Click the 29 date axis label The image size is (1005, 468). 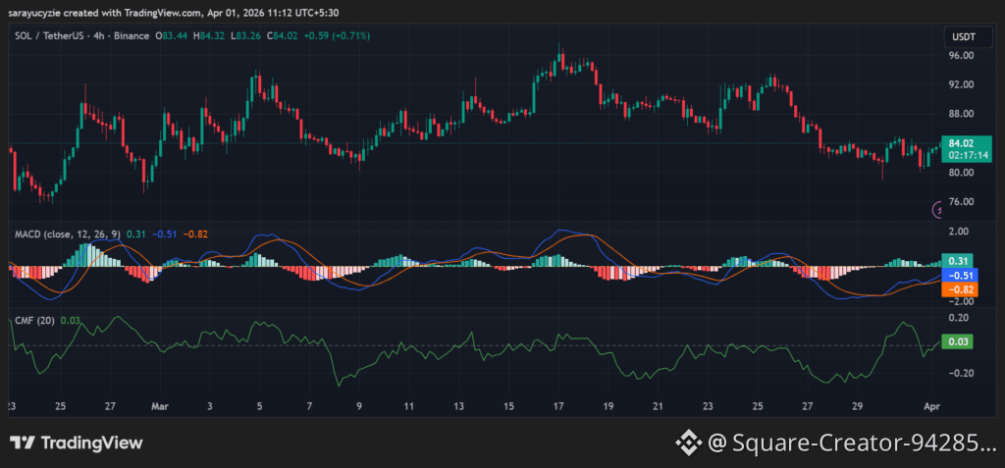coord(858,406)
